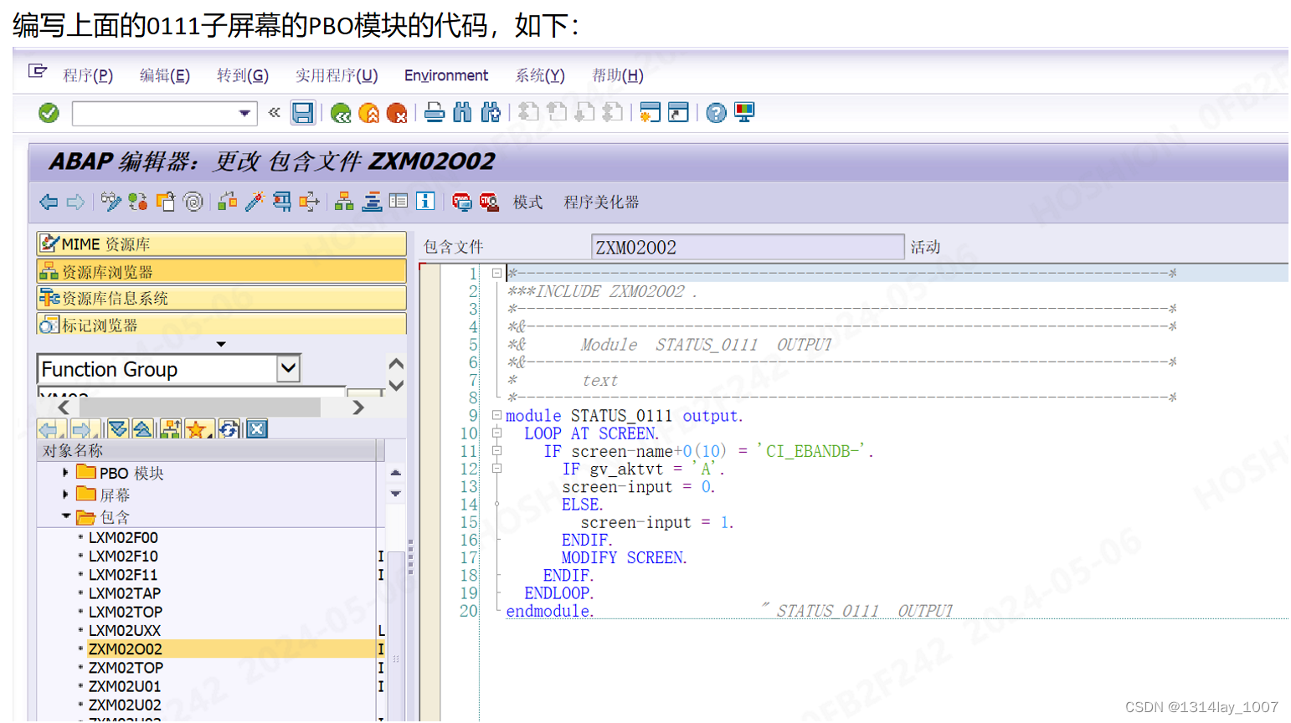The height and width of the screenshot is (723, 1291).
Task: Open the 标记浏览器 navigator
Action: [x=222, y=324]
